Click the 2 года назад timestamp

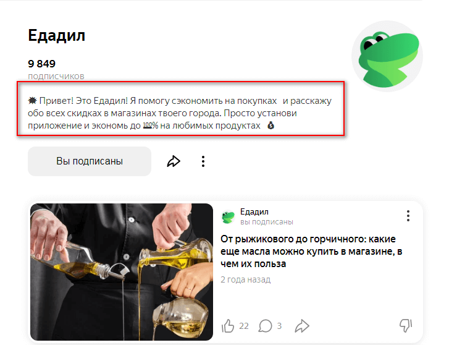(245, 279)
